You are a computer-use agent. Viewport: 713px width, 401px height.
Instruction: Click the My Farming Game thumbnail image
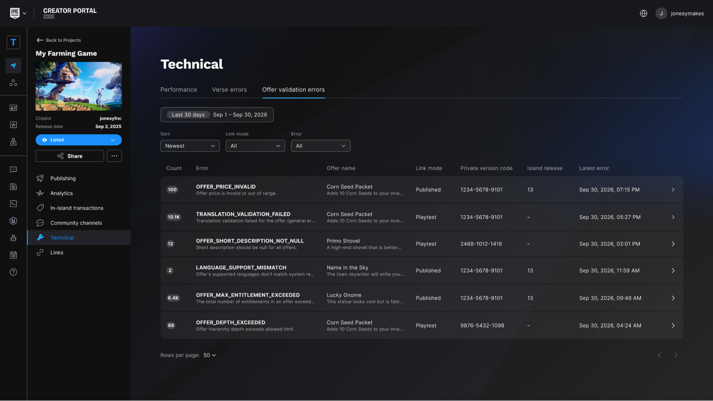click(x=78, y=86)
